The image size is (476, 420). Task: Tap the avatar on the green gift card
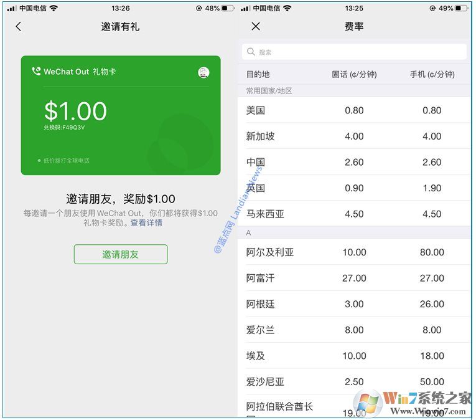coord(203,72)
